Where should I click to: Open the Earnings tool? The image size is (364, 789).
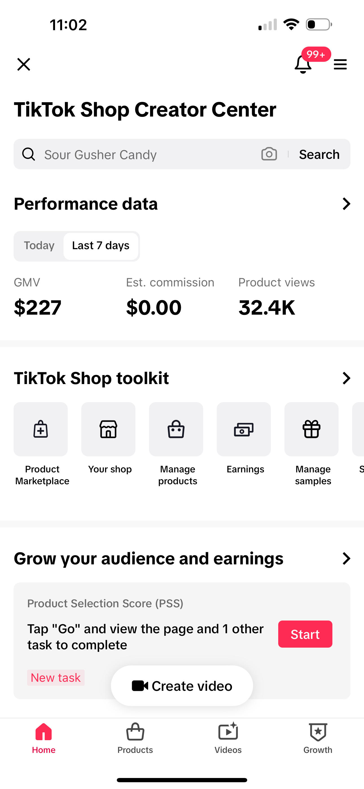(244, 429)
